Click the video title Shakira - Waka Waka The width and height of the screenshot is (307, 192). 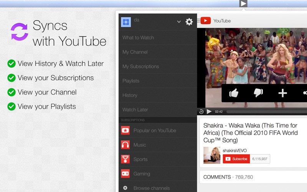[x=251, y=132]
